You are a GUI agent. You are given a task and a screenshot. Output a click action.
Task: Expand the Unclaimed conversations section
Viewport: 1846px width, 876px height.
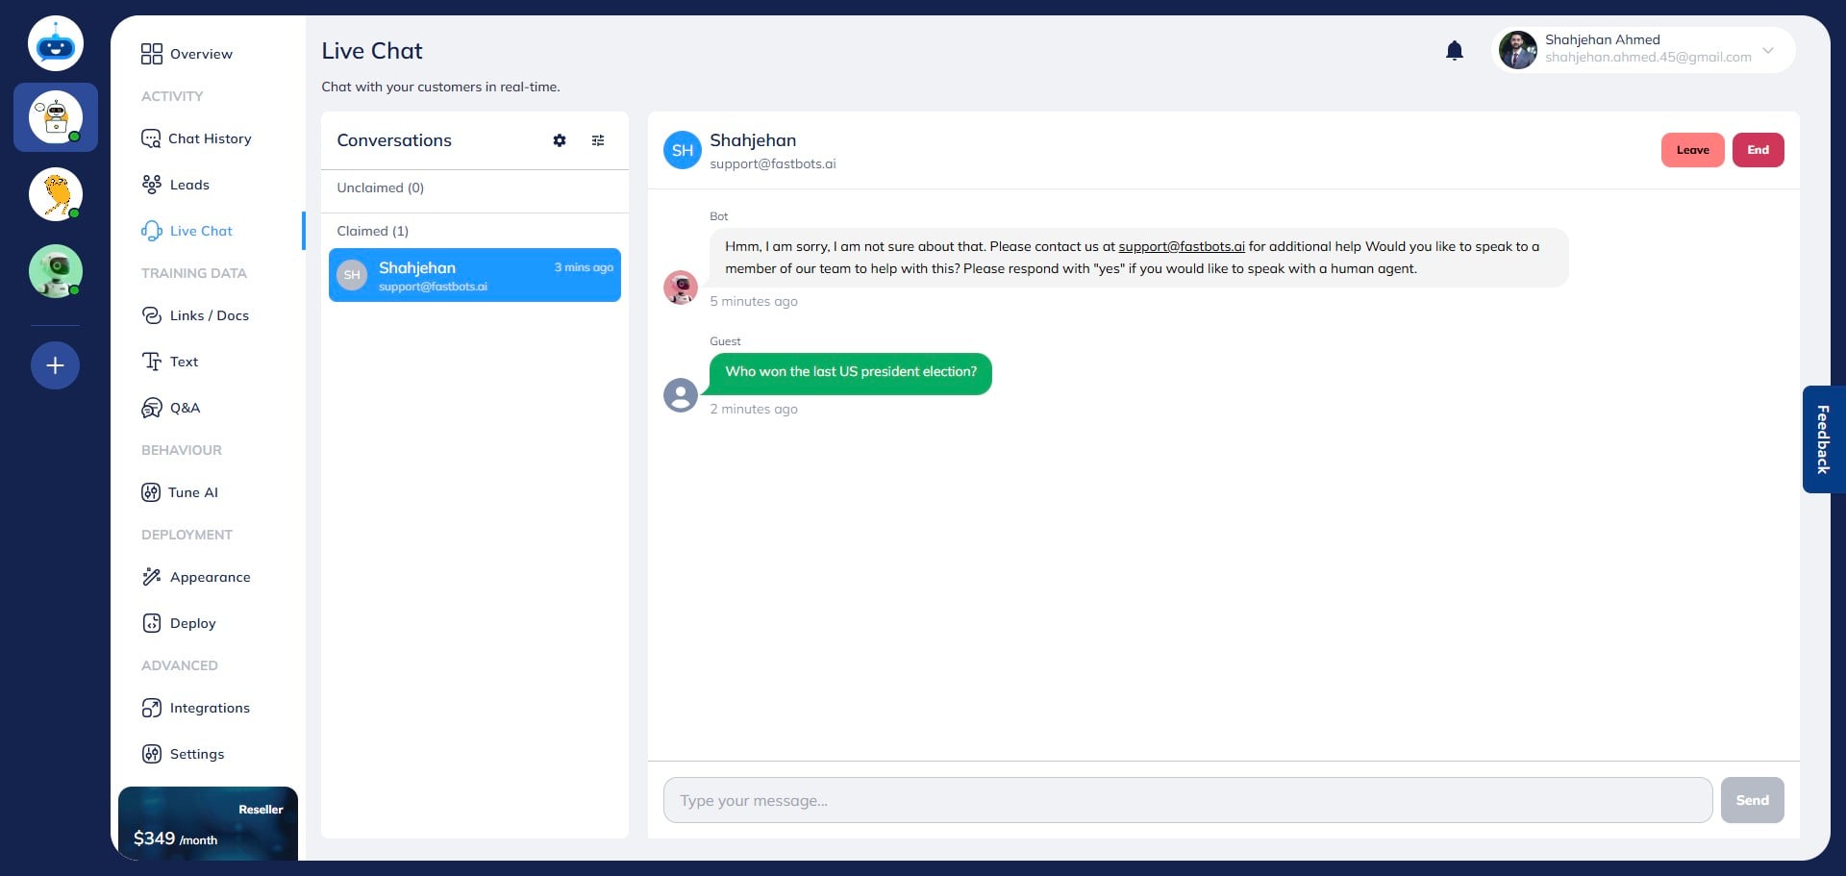[x=380, y=188]
